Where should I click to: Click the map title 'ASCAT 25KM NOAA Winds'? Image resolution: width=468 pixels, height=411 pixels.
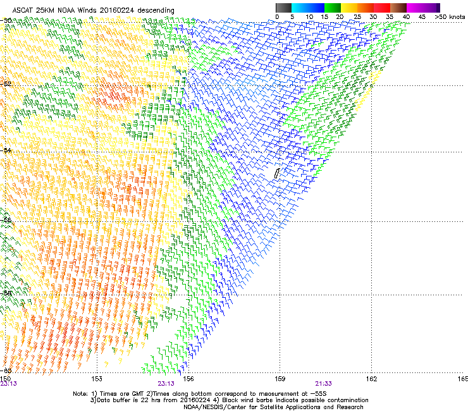[54, 10]
